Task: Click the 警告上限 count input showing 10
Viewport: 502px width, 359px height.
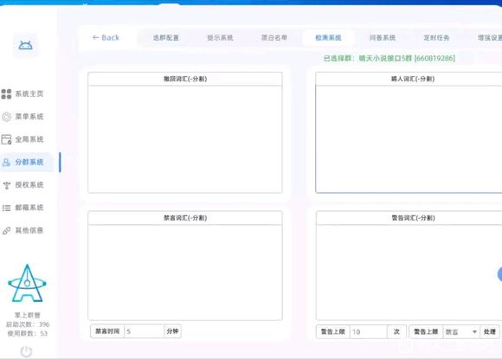Action: [369, 332]
